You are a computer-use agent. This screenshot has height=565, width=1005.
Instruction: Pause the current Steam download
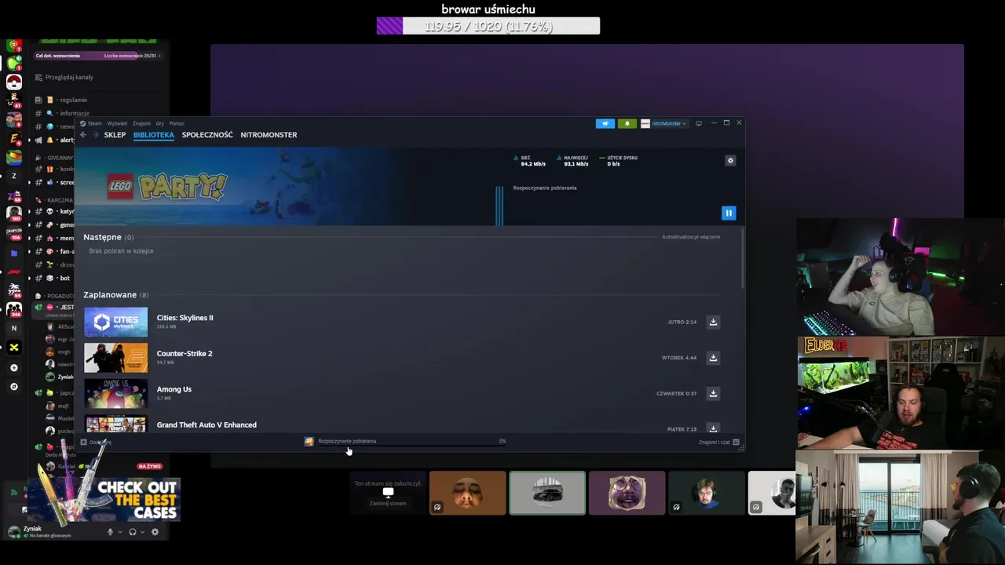point(729,213)
